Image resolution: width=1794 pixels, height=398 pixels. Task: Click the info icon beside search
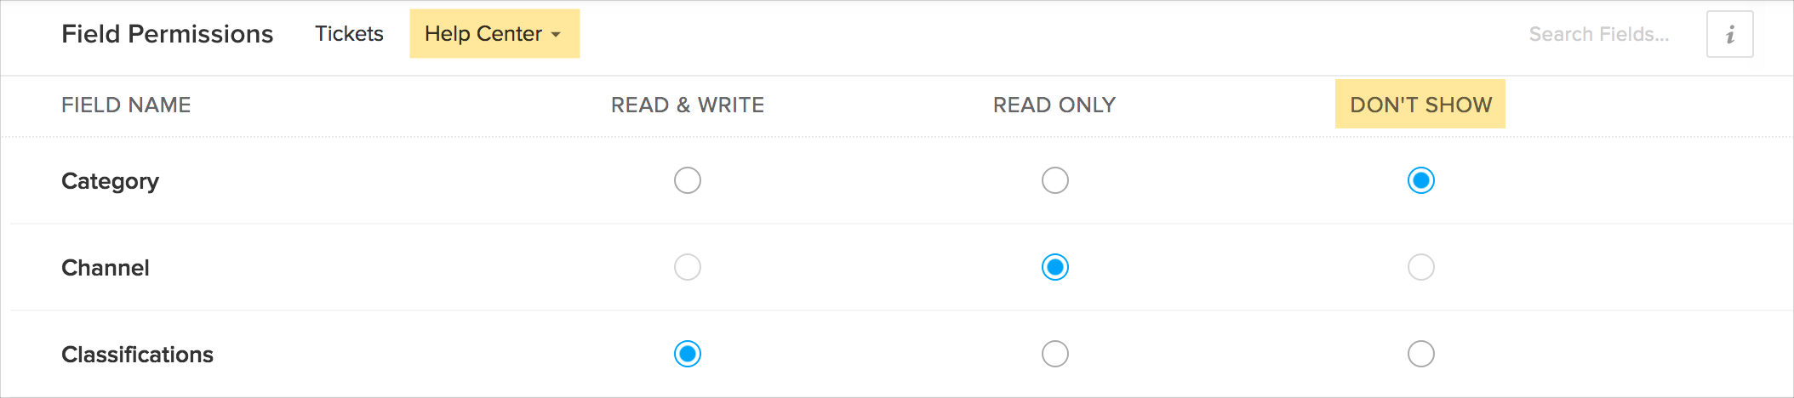tap(1729, 34)
